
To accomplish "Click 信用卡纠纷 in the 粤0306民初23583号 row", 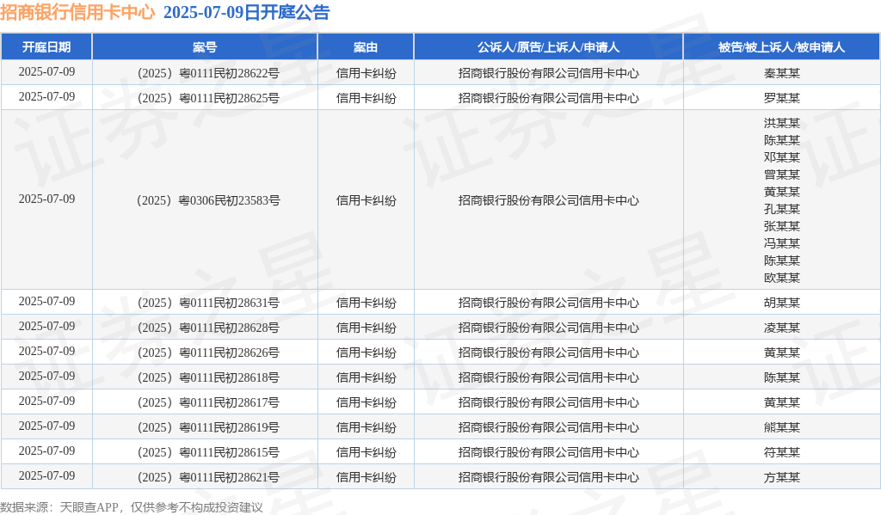I will click(x=367, y=200).
